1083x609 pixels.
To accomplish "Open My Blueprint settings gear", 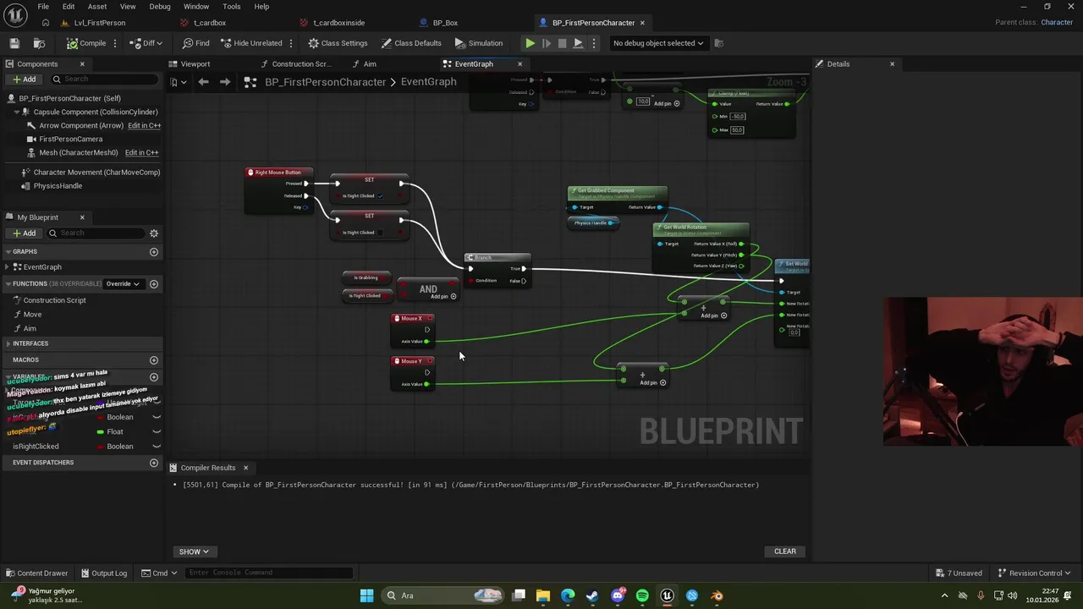I will point(154,233).
